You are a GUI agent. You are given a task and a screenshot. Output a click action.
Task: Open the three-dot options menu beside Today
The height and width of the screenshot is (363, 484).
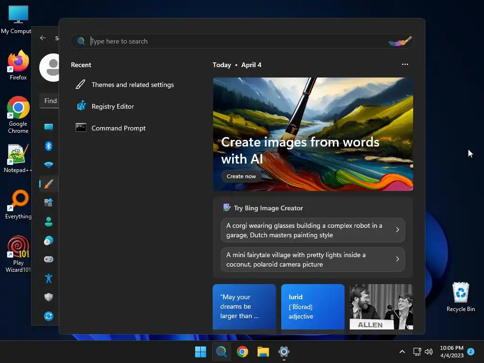click(x=405, y=64)
